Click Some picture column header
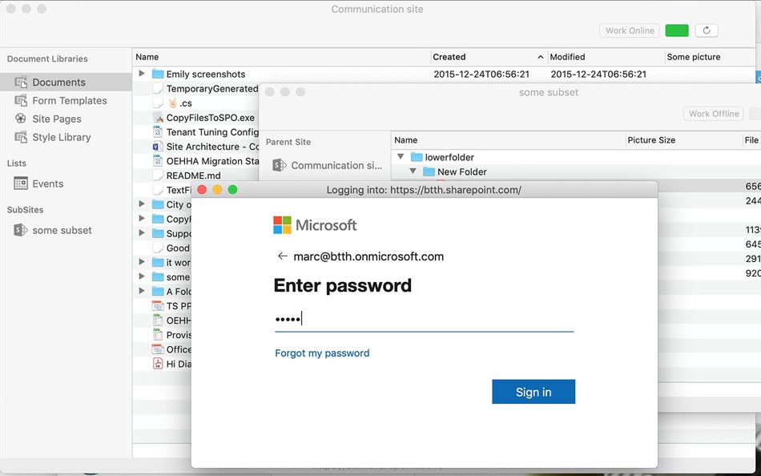The height and width of the screenshot is (476, 761). click(693, 57)
